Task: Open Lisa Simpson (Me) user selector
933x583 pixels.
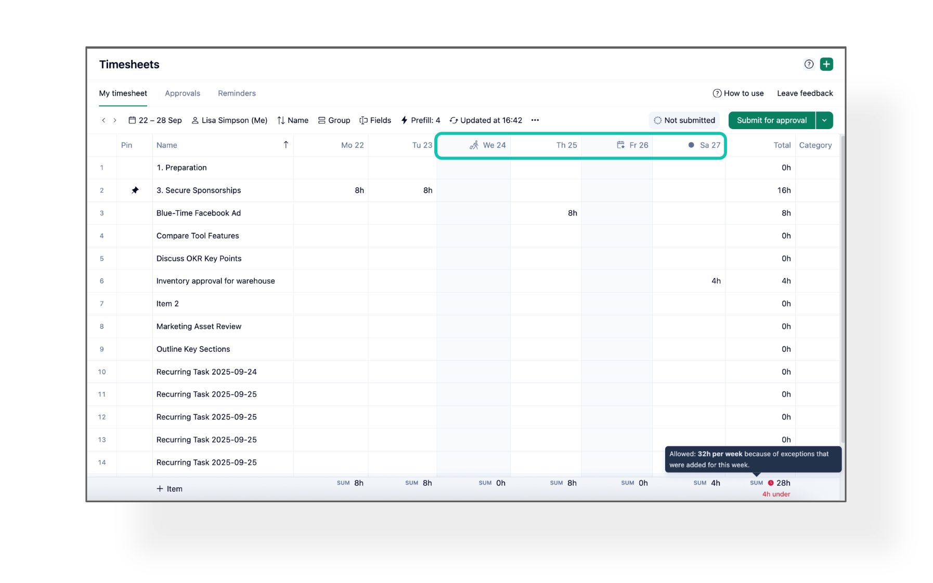Action: pyautogui.click(x=229, y=120)
